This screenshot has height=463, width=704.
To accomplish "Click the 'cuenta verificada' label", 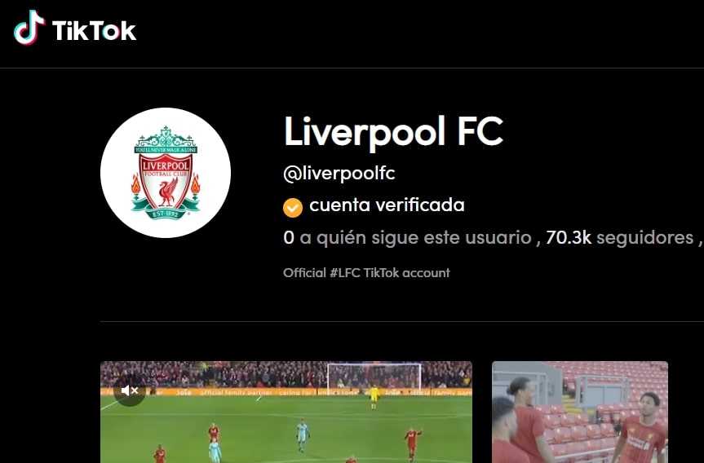I will [x=387, y=205].
